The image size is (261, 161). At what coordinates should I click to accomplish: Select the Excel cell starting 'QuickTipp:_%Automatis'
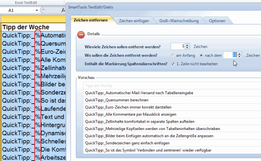coord(33,35)
